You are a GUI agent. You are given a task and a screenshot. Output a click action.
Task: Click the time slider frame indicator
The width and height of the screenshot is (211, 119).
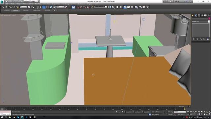click(182, 106)
